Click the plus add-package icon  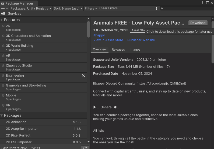tap(3, 8)
